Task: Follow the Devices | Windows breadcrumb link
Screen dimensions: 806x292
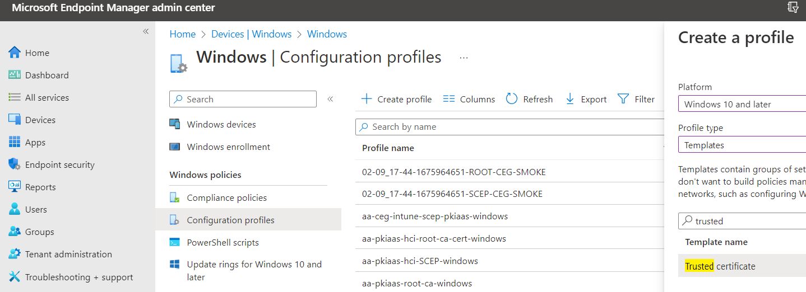Action: pyautogui.click(x=251, y=34)
